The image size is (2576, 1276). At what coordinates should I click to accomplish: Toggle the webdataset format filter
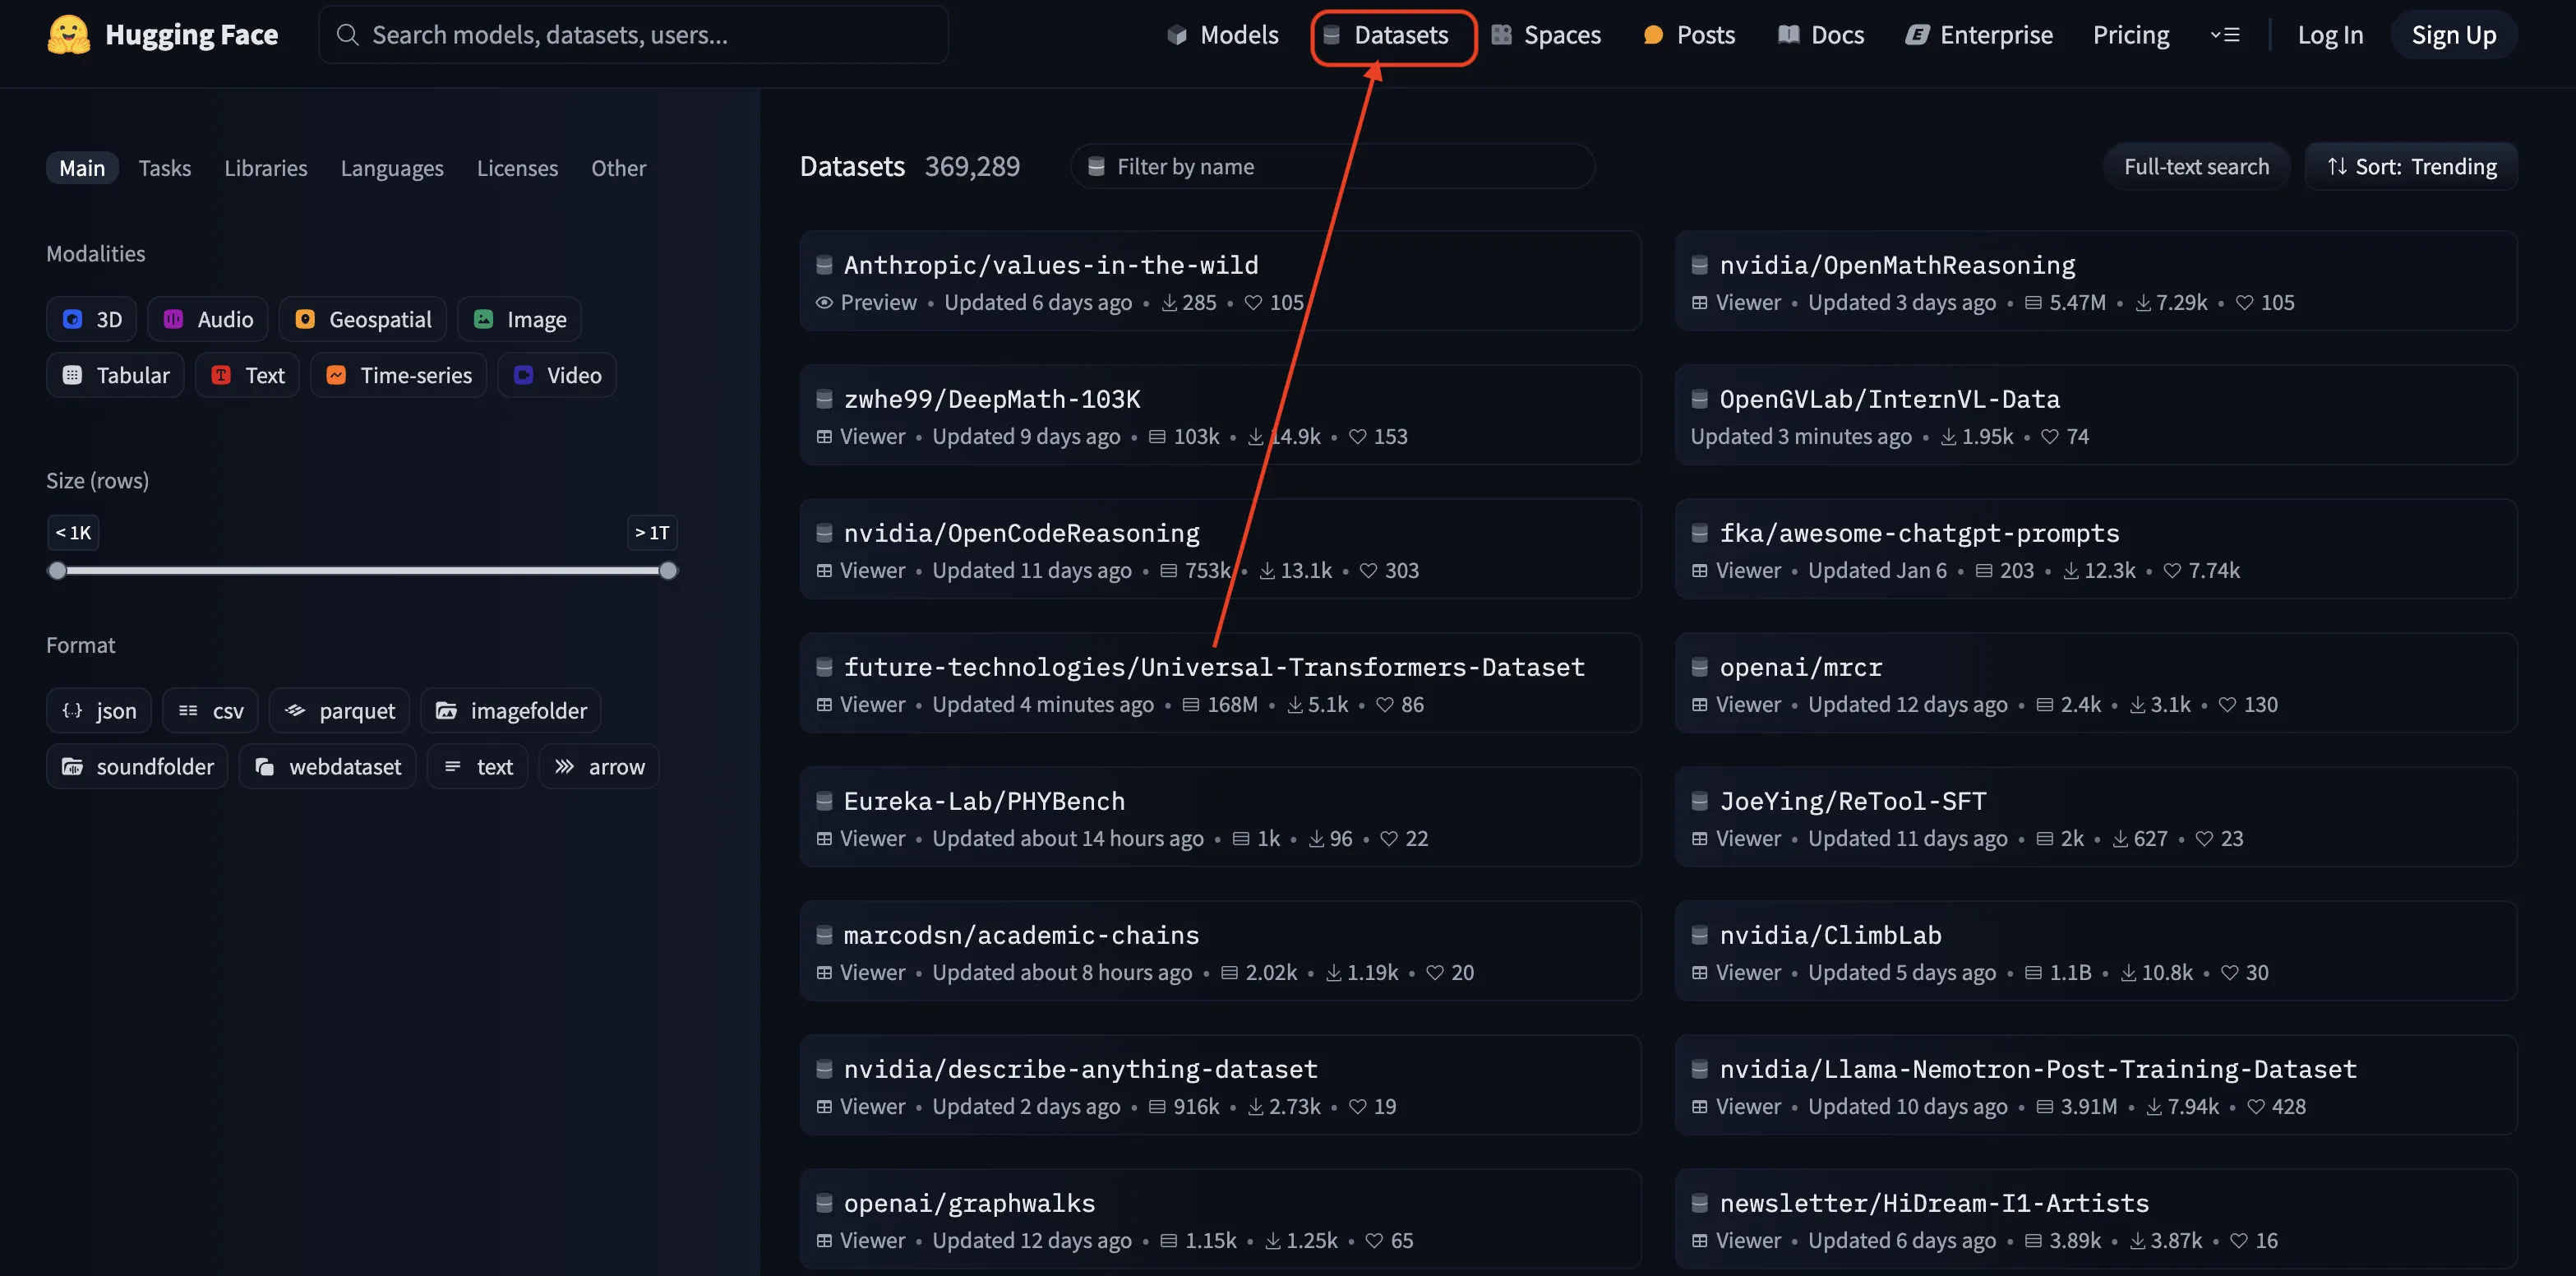[327, 767]
